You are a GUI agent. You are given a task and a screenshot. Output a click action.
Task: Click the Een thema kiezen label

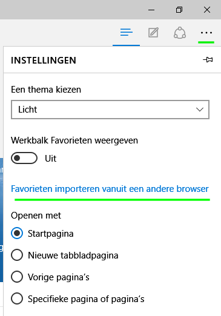(x=46, y=90)
